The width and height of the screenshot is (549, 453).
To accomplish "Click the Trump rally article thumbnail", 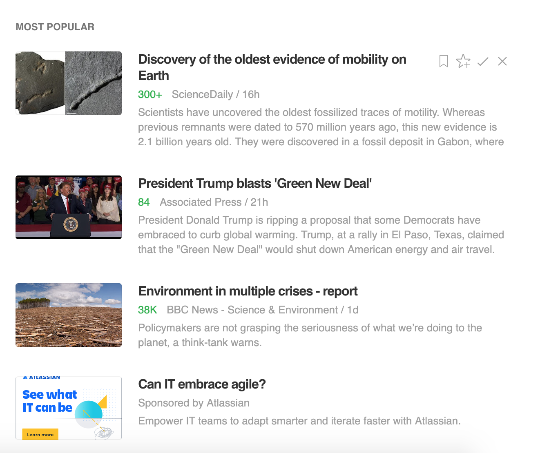I will 69,207.
